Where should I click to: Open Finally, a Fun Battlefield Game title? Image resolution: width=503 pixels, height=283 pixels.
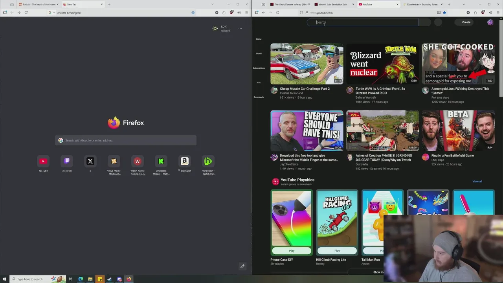click(x=453, y=156)
